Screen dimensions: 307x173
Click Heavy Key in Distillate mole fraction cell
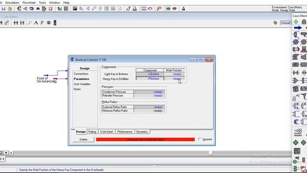174,79
